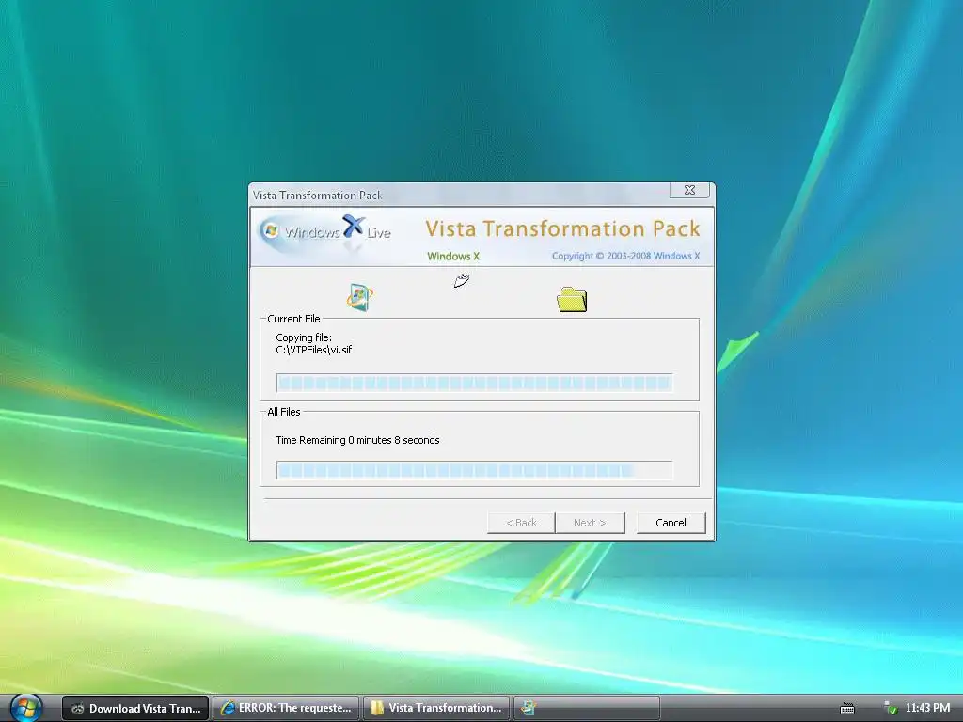Open the Start menu orb
Image resolution: width=963 pixels, height=722 pixels.
tap(25, 708)
